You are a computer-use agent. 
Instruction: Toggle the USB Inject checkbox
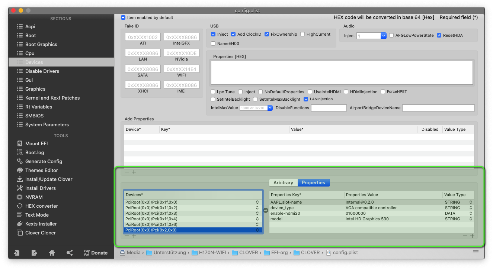[x=213, y=34]
